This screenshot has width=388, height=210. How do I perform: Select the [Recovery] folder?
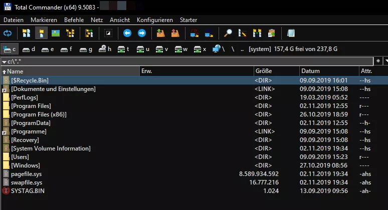195,140
